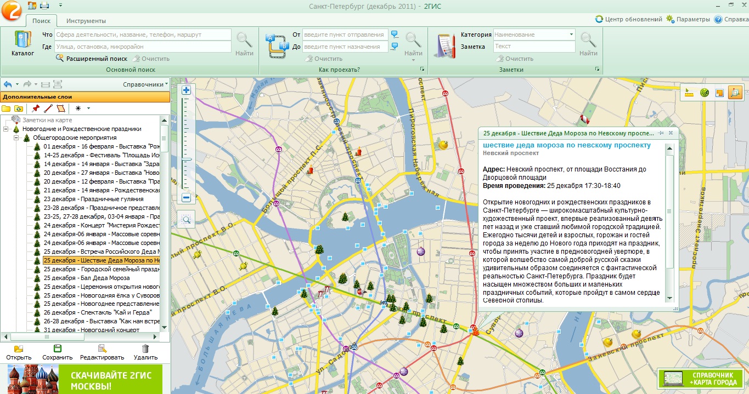Zoom out with the map minus button

tap(186, 198)
